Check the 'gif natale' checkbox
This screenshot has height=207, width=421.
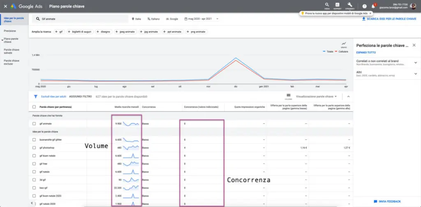coord(34,172)
